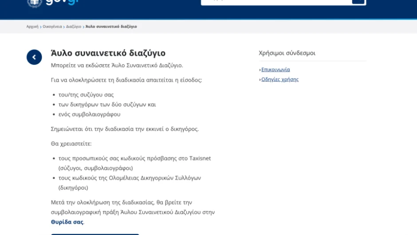Click sentence Μπορείτε να εκδώσετε Άυλο Συναινετικό Διαζύγιο
The width and height of the screenshot is (417, 235).
[117, 65]
